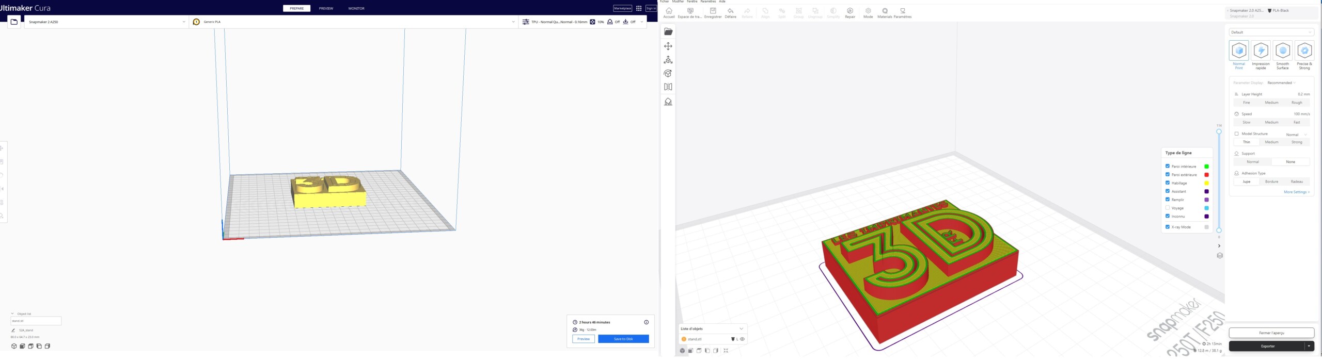The height and width of the screenshot is (363, 1322).
Task: Select the 3D view cube icon in Cura
Action: point(14,346)
